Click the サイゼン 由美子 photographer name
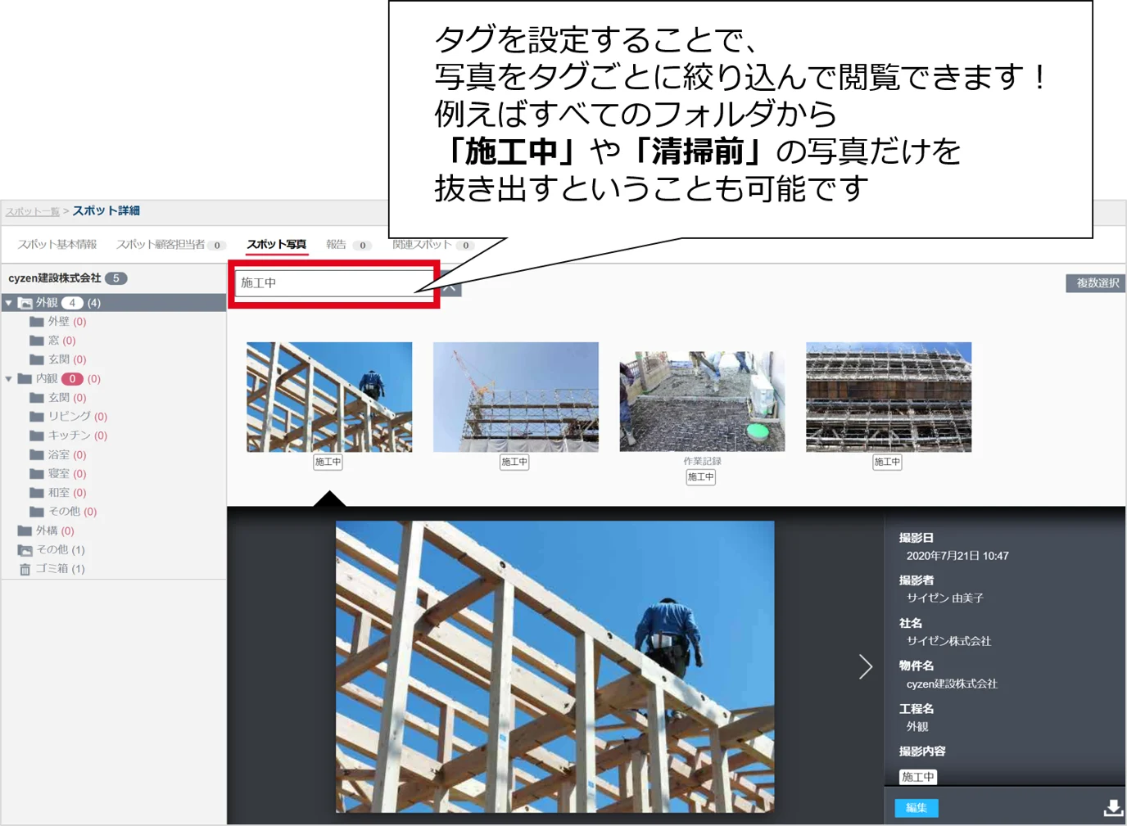Screen dimensions: 1127x826 tap(945, 598)
